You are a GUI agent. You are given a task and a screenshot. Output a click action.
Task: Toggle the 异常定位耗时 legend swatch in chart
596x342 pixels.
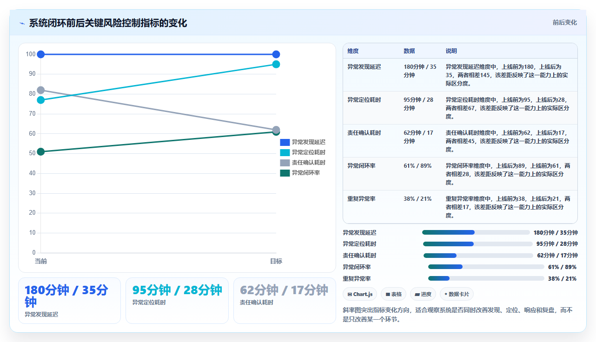point(285,152)
